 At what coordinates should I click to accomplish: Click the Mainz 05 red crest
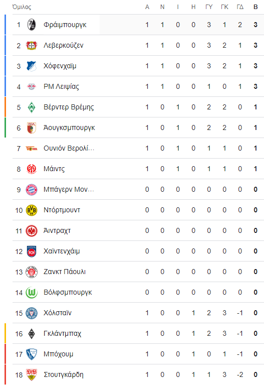point(32,169)
